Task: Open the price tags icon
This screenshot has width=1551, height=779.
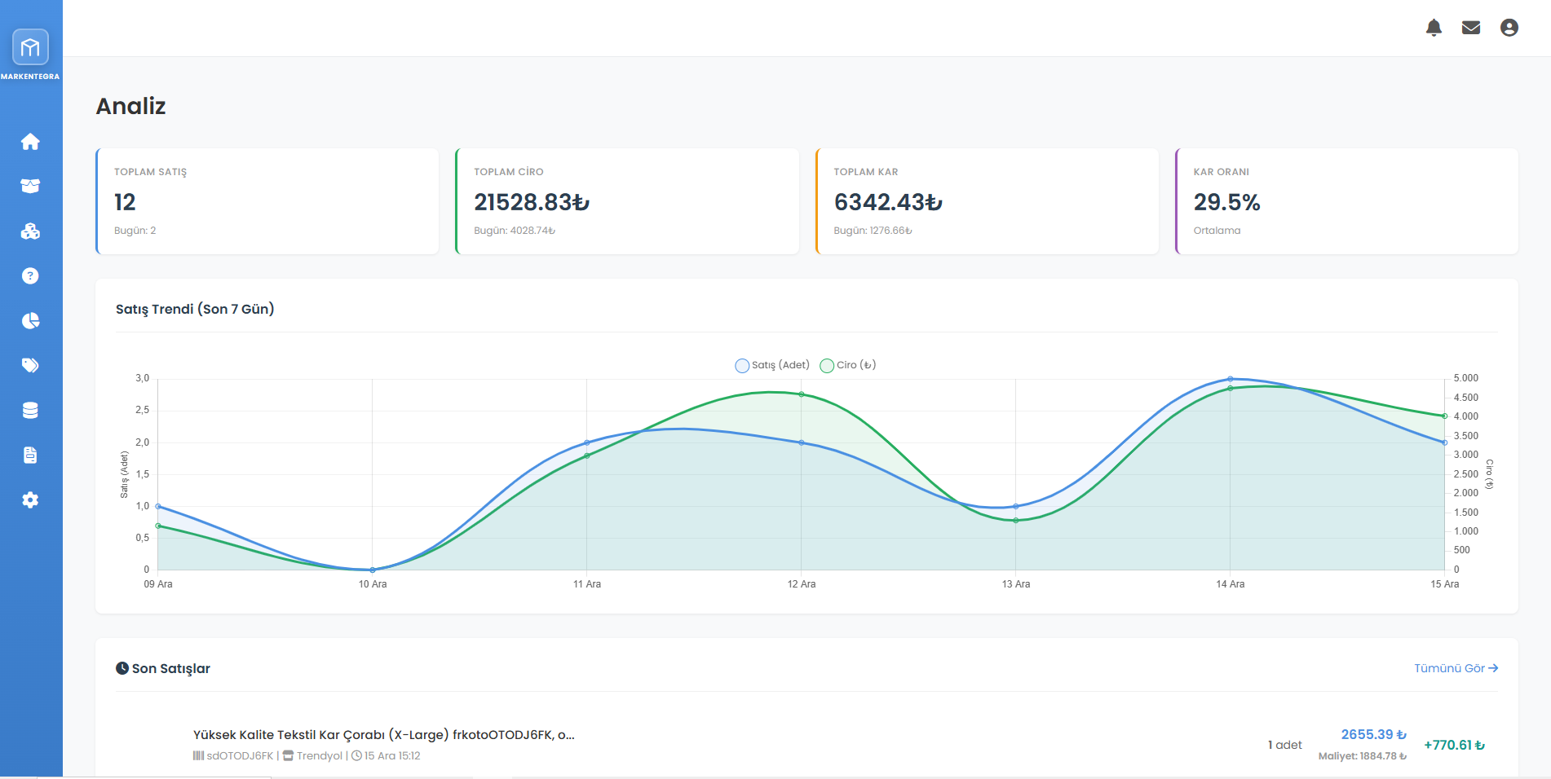Action: tap(30, 365)
